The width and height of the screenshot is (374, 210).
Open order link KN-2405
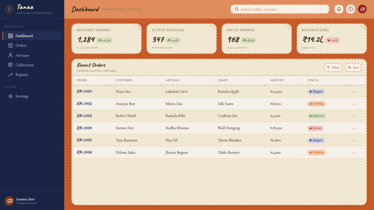[x=84, y=140]
